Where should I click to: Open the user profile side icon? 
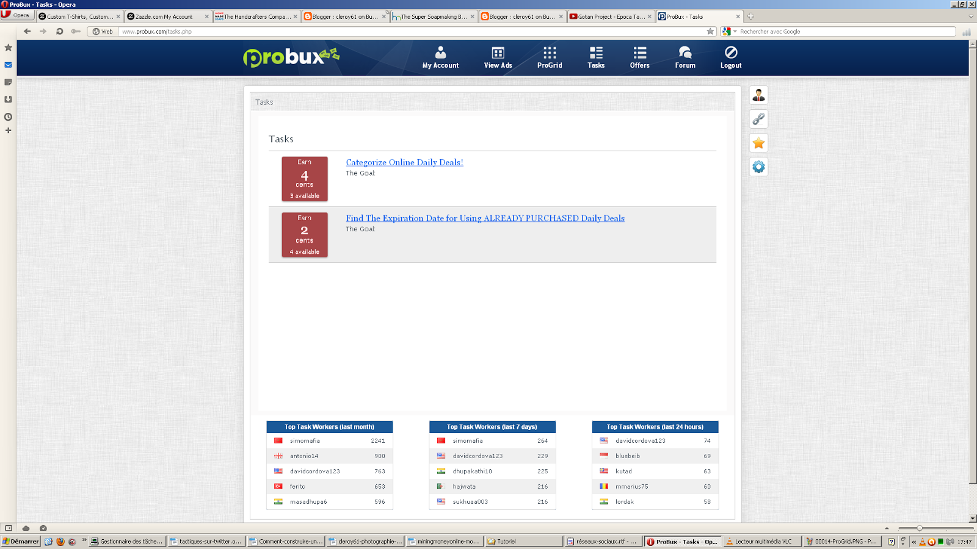tap(758, 95)
